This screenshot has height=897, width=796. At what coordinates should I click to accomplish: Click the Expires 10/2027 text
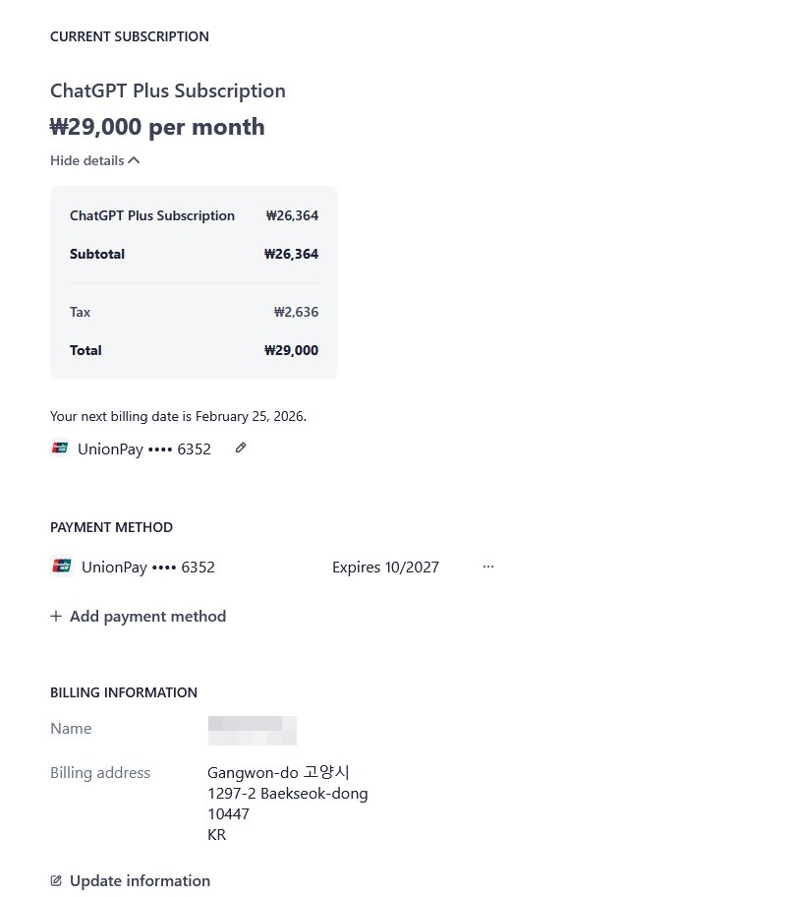click(385, 567)
